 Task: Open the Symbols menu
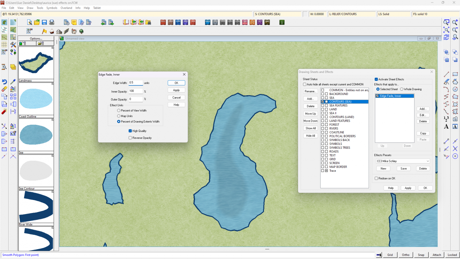coord(52,8)
